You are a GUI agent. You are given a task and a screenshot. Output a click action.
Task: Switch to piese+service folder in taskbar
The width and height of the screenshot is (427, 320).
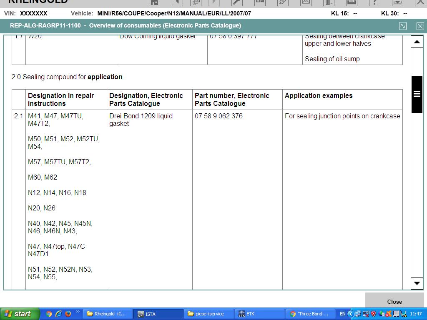click(208, 314)
